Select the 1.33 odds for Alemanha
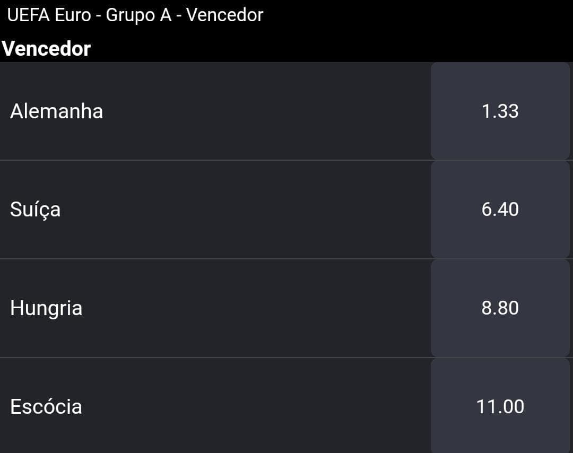Image resolution: width=573 pixels, height=453 pixels. pos(500,111)
